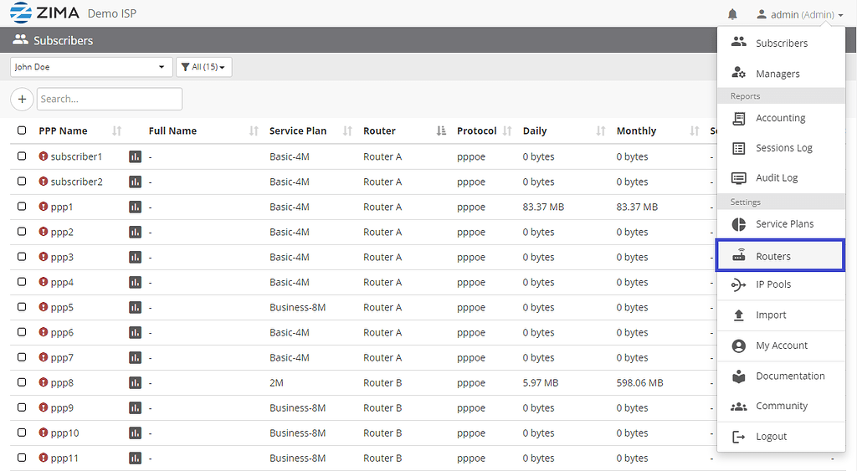Expand the All (15) filter dropdown
The image size is (857, 471).
(203, 67)
